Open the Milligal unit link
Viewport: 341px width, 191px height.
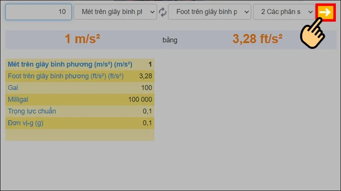tap(18, 100)
